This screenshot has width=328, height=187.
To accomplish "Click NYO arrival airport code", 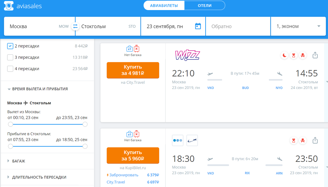I will [279, 88].
